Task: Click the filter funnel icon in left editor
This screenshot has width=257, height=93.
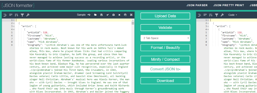Action: click(x=22, y=15)
